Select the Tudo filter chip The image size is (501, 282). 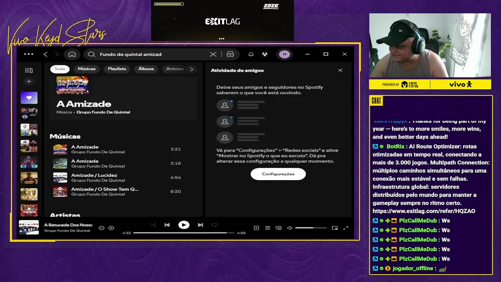coord(60,69)
